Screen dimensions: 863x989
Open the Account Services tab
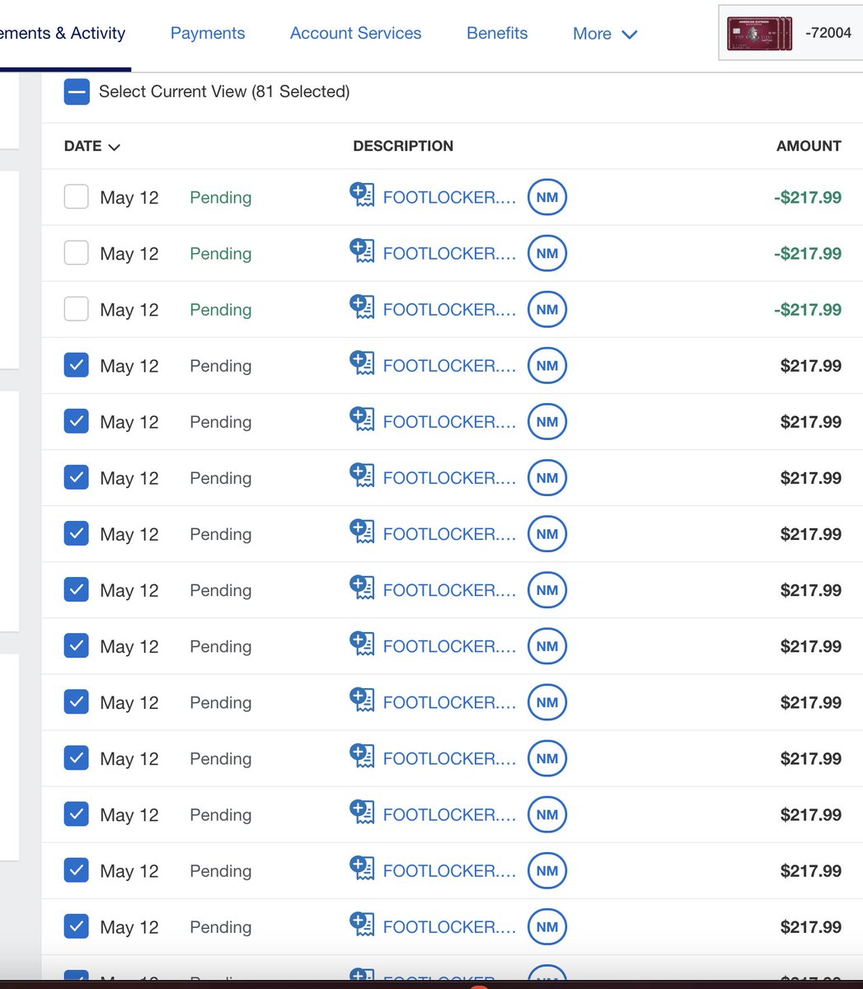point(355,34)
